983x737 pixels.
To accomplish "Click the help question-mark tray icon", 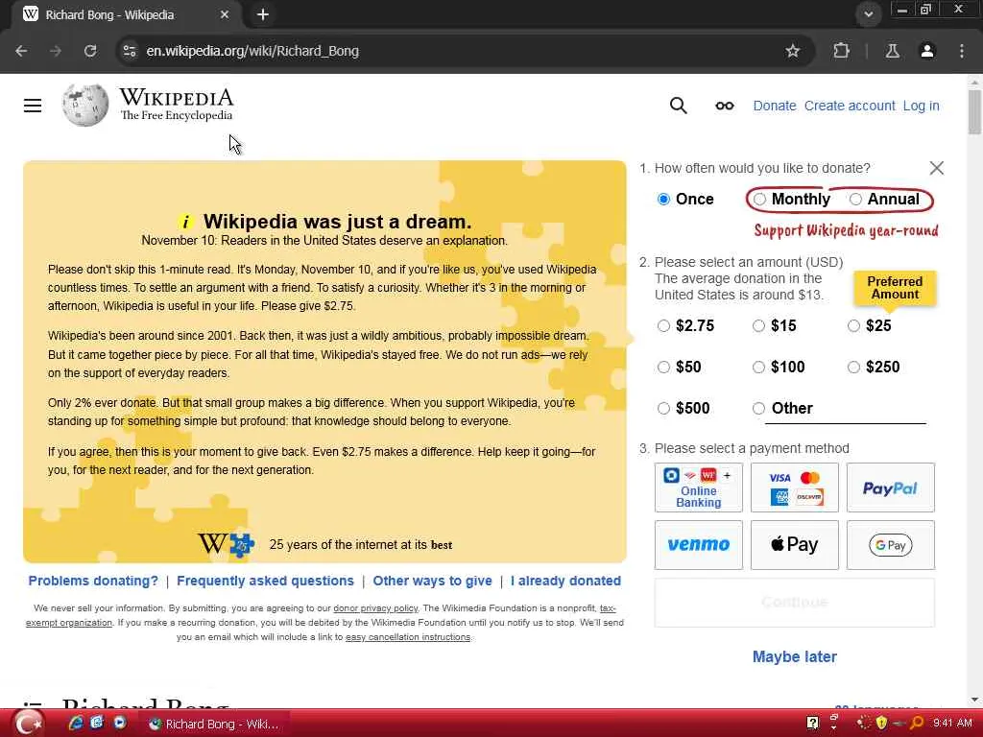I will coord(812,724).
